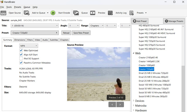187x112 pixels.
Task: Select Creator 2160p60 4K preset
Action: pos(148,57)
